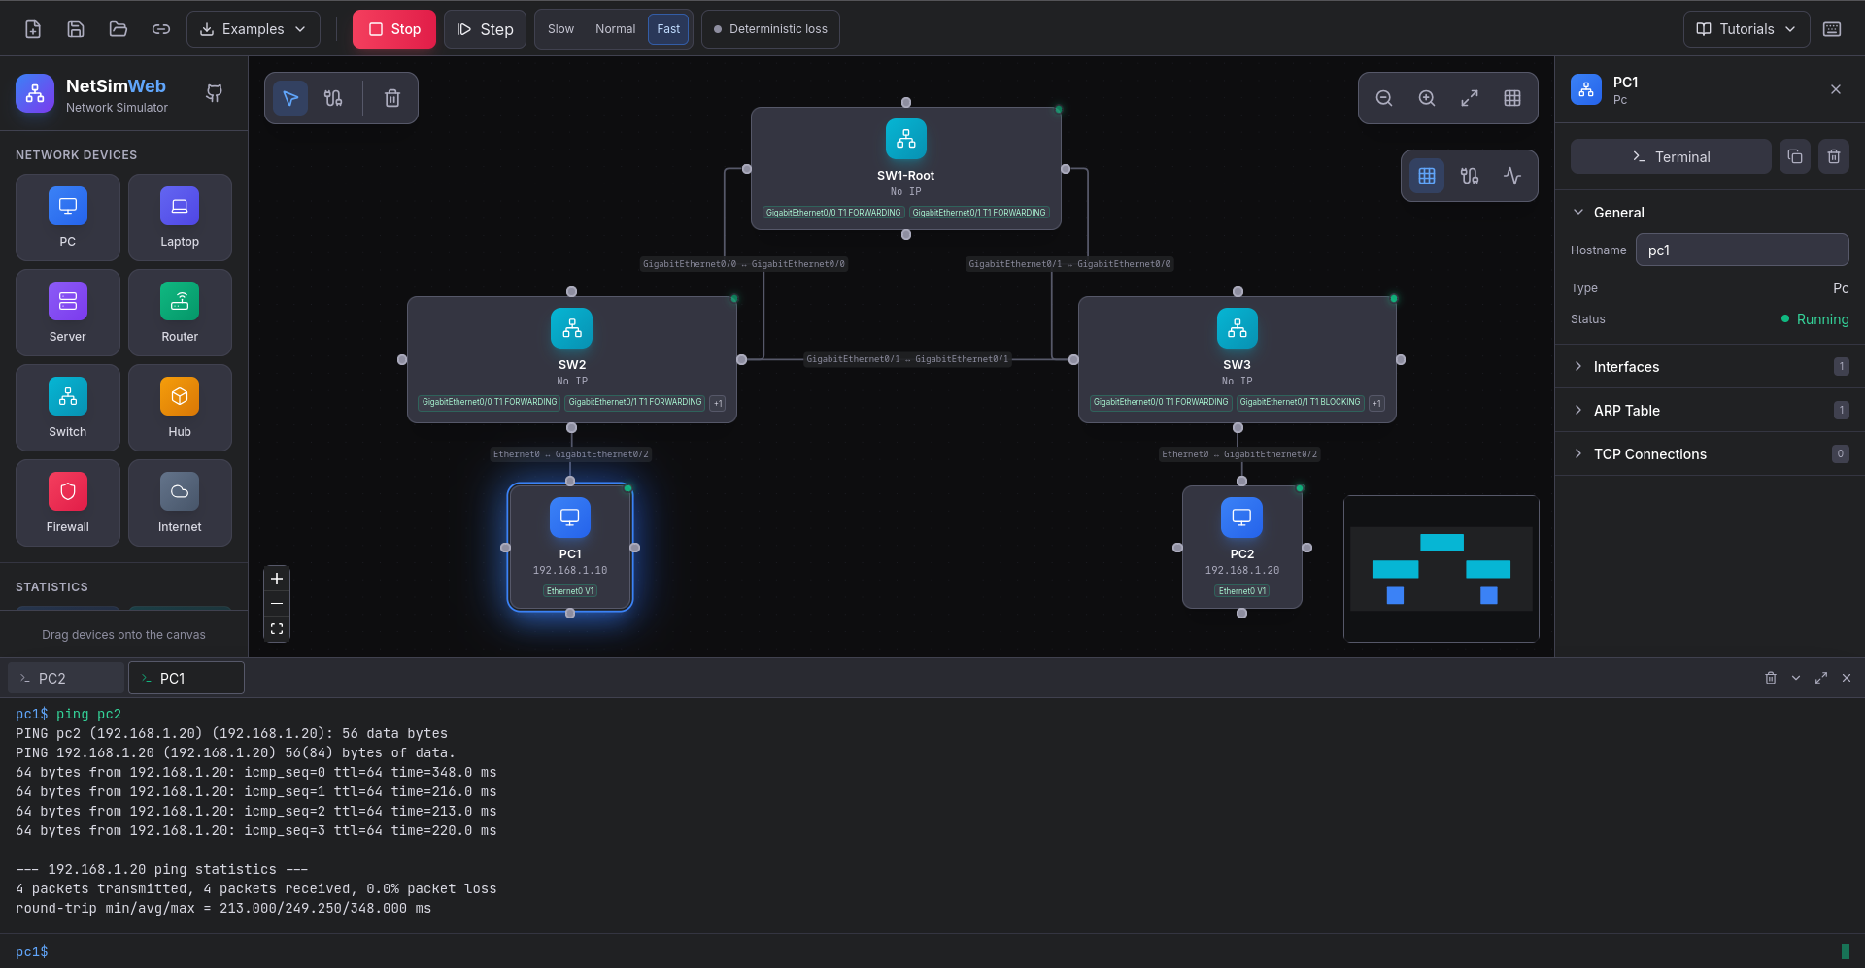Select the Laptop device in palette
The height and width of the screenshot is (968, 1865).
(x=180, y=217)
